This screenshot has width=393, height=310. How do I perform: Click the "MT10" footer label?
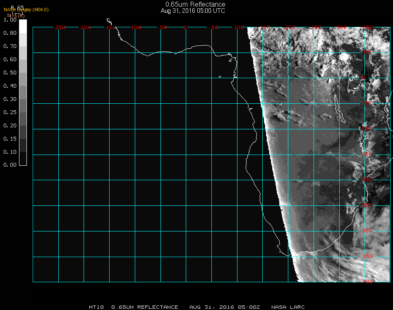96,307
